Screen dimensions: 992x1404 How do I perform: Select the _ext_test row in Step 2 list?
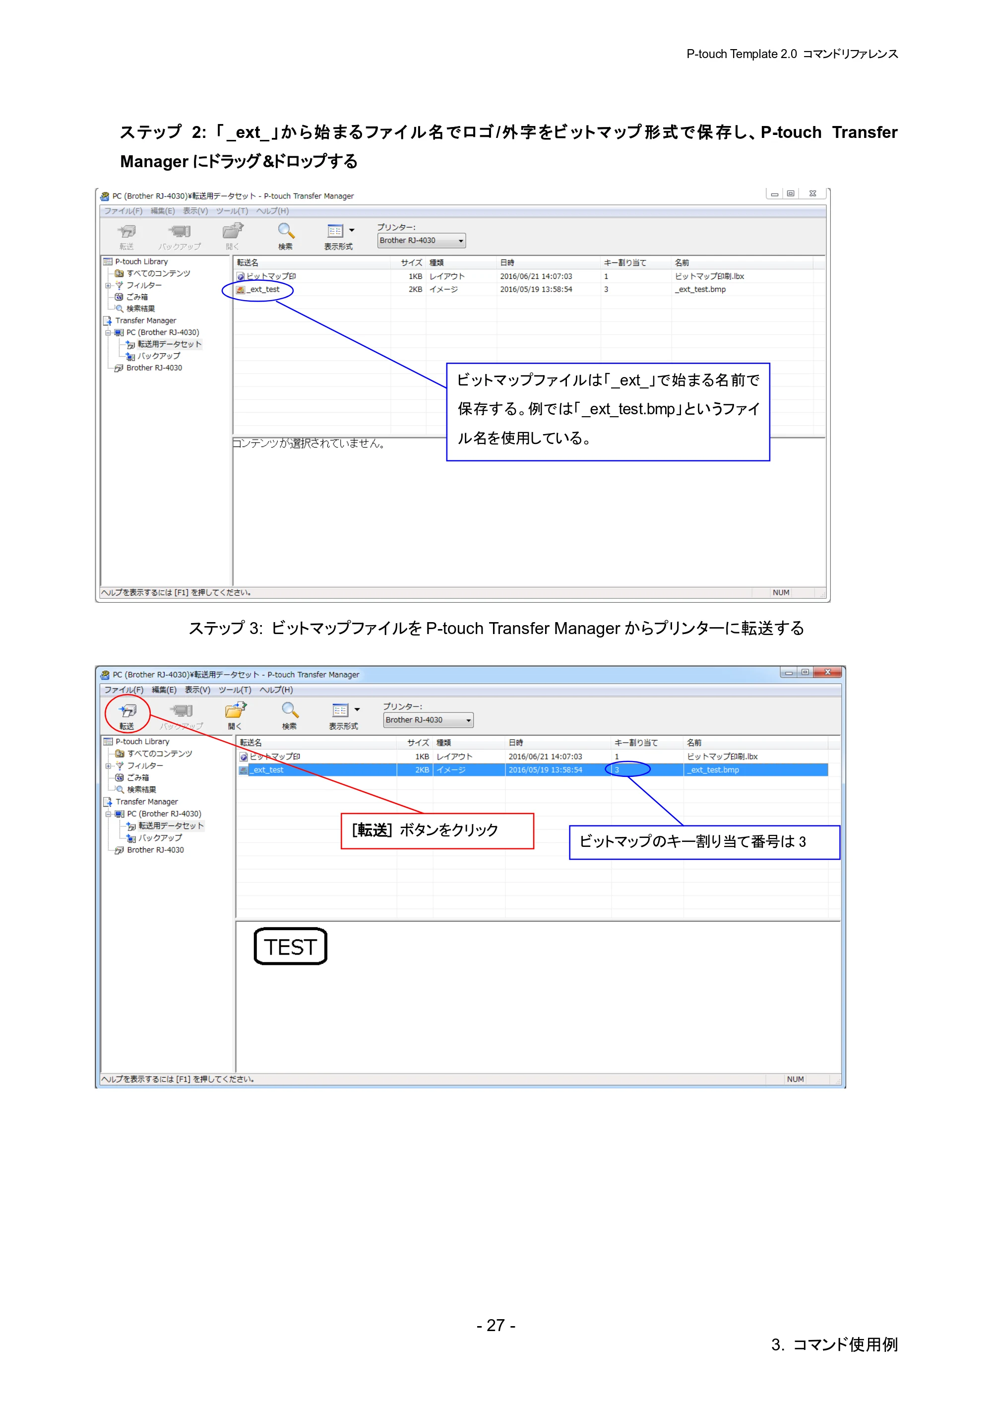pos(524,290)
